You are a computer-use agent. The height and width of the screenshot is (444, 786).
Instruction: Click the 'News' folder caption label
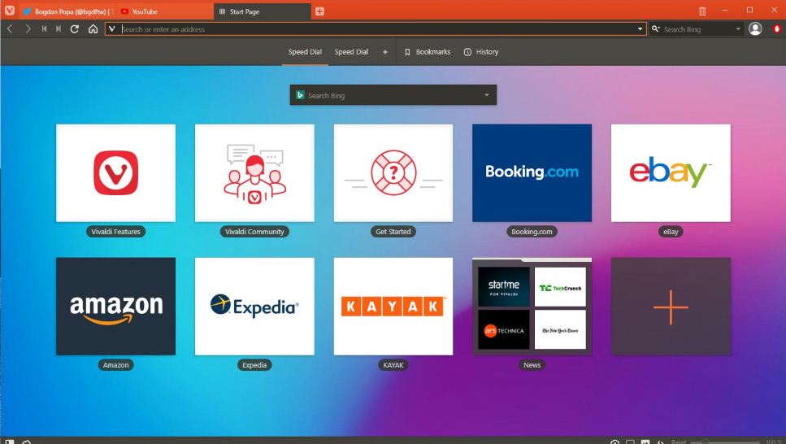point(532,365)
